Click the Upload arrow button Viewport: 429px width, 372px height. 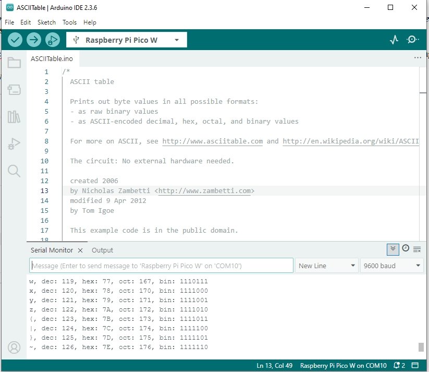click(34, 40)
